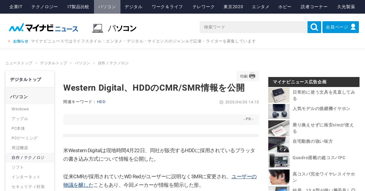365x191 pixels.
Task: Open パソコン sidebar heading
Action: [30, 97]
